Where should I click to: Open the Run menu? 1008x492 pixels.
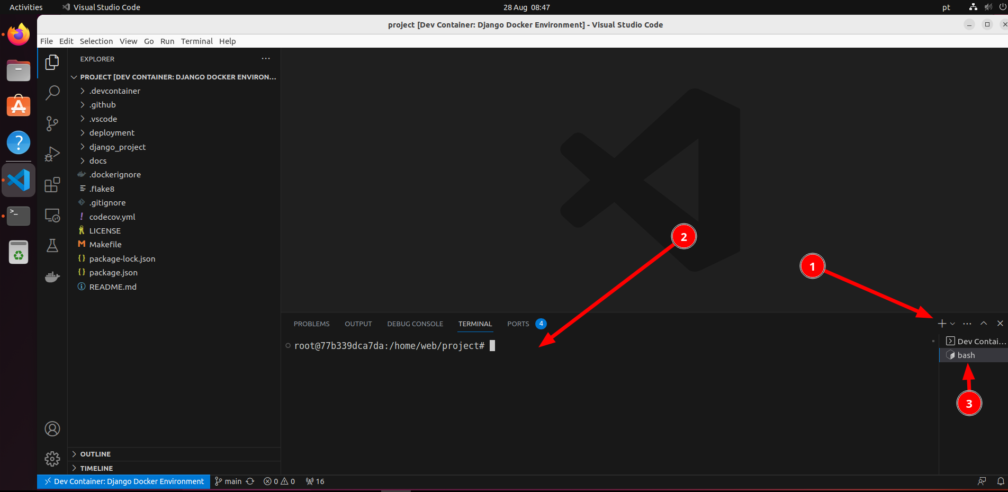[167, 41]
